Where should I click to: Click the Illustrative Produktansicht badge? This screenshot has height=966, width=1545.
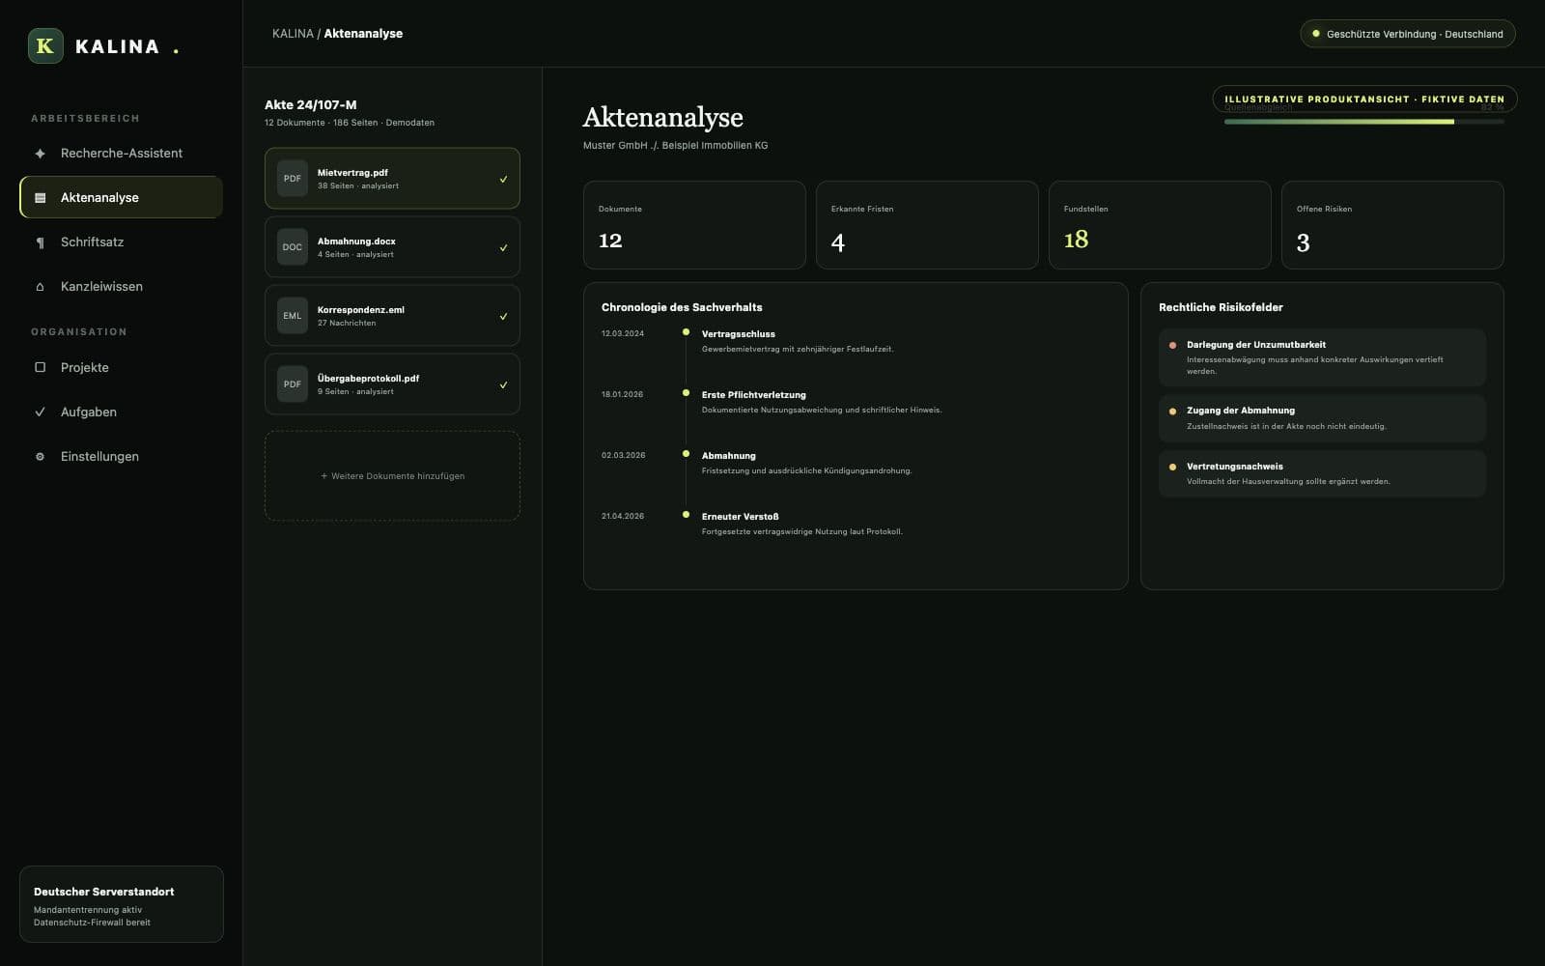tap(1364, 99)
